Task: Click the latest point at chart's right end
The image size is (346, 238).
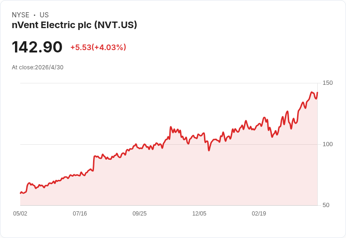Action: 317,93
